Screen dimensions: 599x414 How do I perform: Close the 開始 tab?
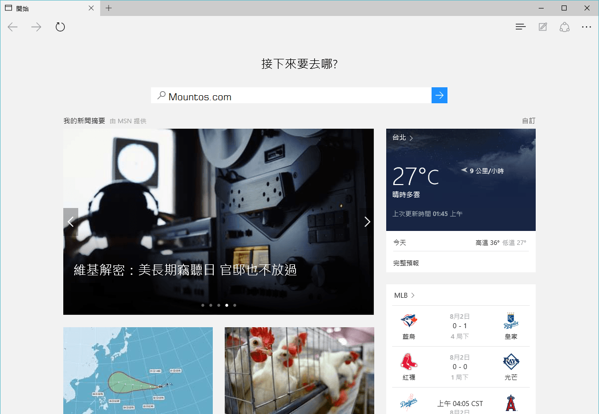coord(91,8)
